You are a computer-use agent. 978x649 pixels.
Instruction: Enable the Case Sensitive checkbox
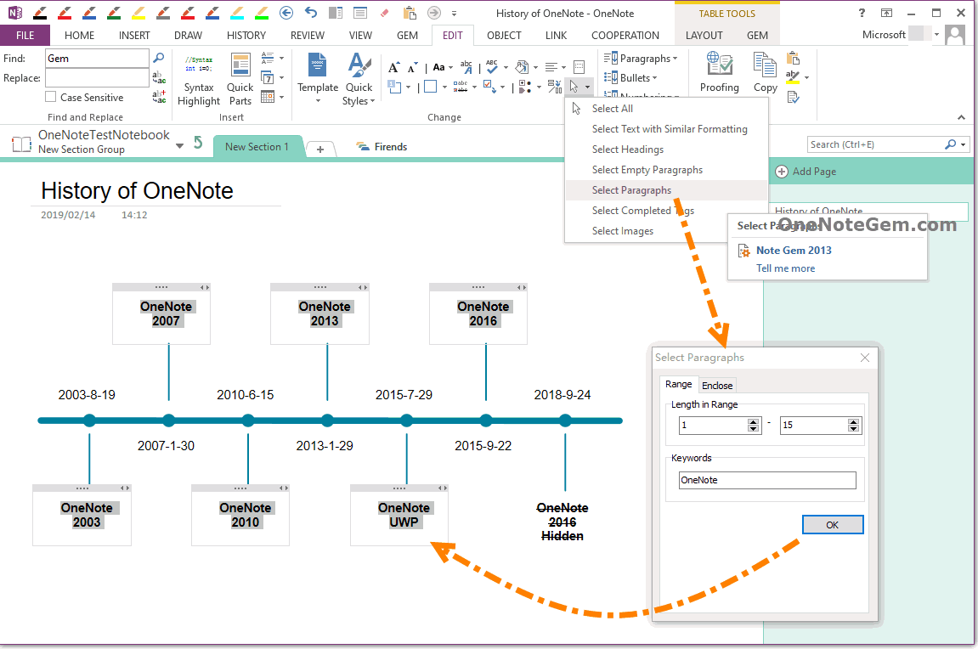tap(51, 98)
